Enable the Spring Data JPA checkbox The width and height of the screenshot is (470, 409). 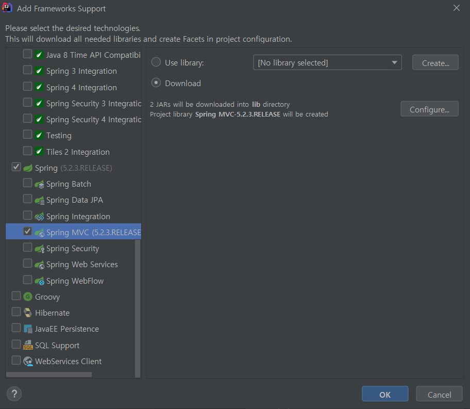(27, 200)
